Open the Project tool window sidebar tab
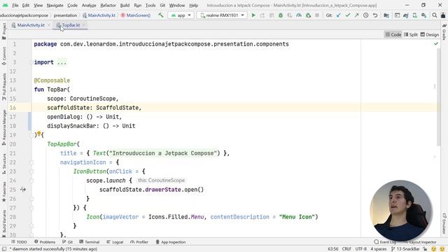 (4, 31)
